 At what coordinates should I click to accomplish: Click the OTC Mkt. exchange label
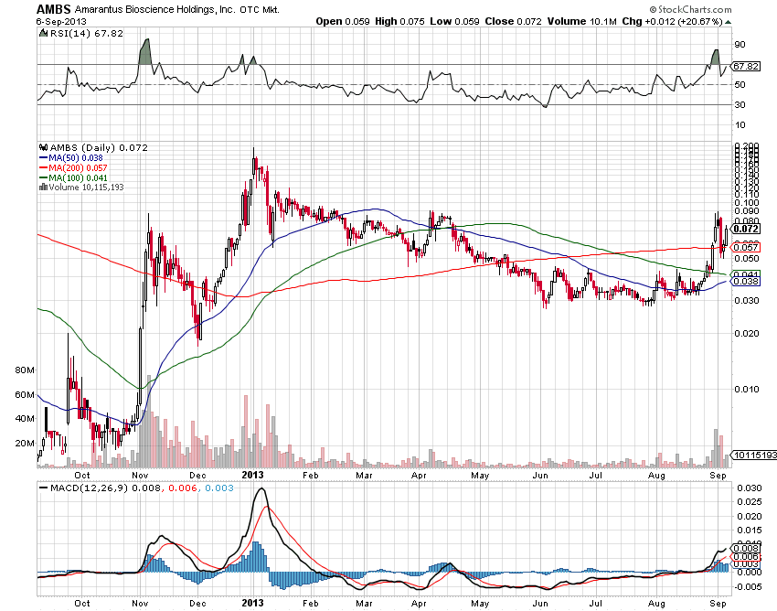click(260, 10)
